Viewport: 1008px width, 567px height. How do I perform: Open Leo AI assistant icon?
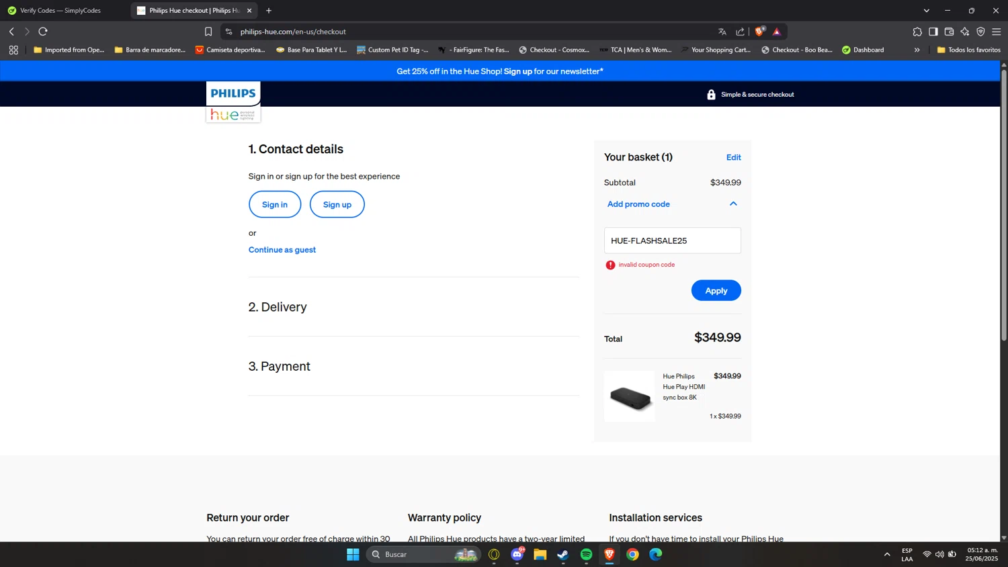pyautogui.click(x=965, y=32)
